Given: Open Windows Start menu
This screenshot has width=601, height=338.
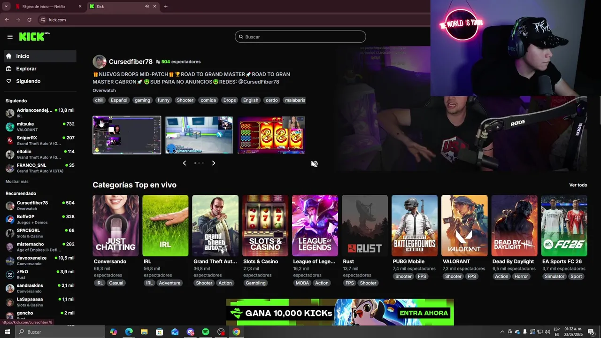Looking at the screenshot, I should point(7,332).
